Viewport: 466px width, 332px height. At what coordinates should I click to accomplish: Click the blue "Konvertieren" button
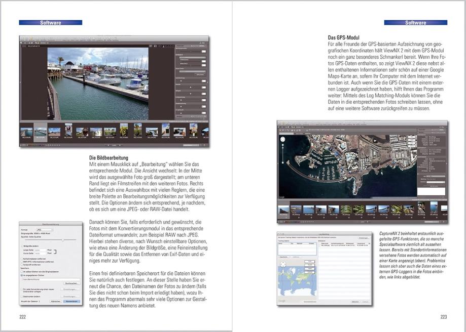(71, 301)
